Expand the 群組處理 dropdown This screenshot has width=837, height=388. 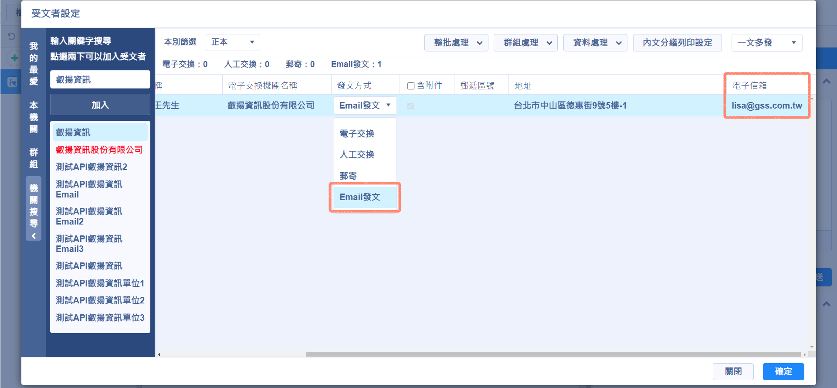[x=525, y=43]
